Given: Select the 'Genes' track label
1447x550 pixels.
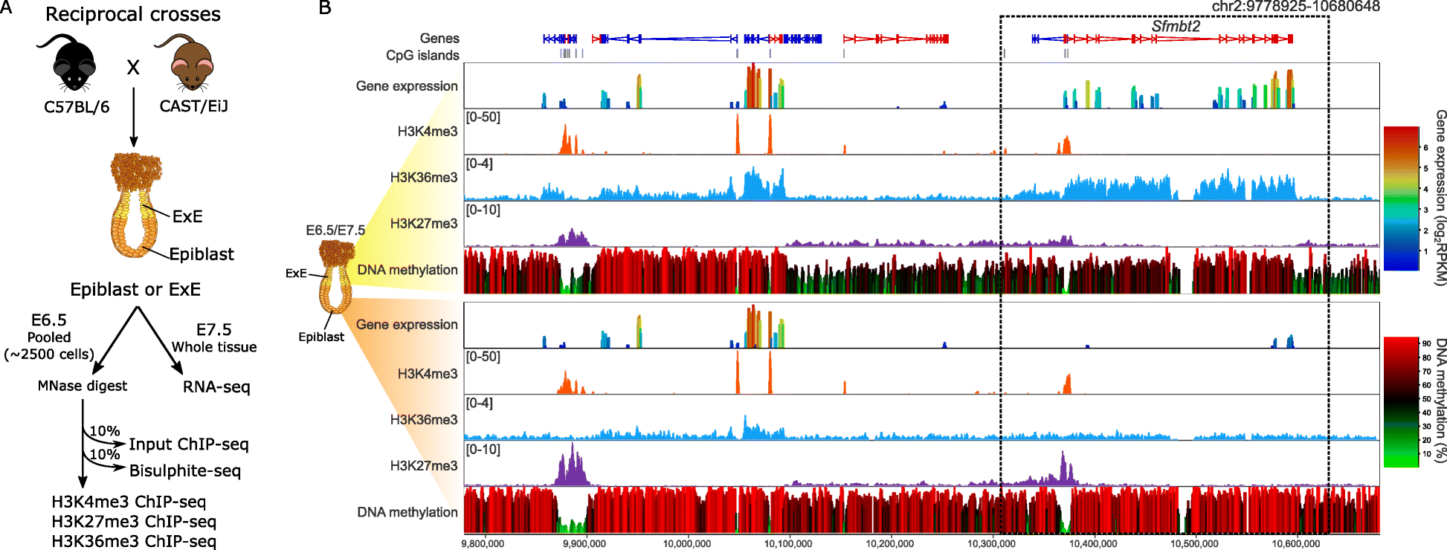Looking at the screenshot, I should (x=439, y=39).
